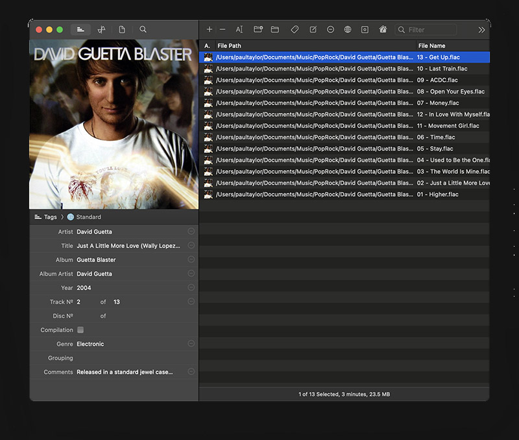519x440 pixels.
Task: Select file "04 - Used to Be the One"
Action: (x=344, y=160)
